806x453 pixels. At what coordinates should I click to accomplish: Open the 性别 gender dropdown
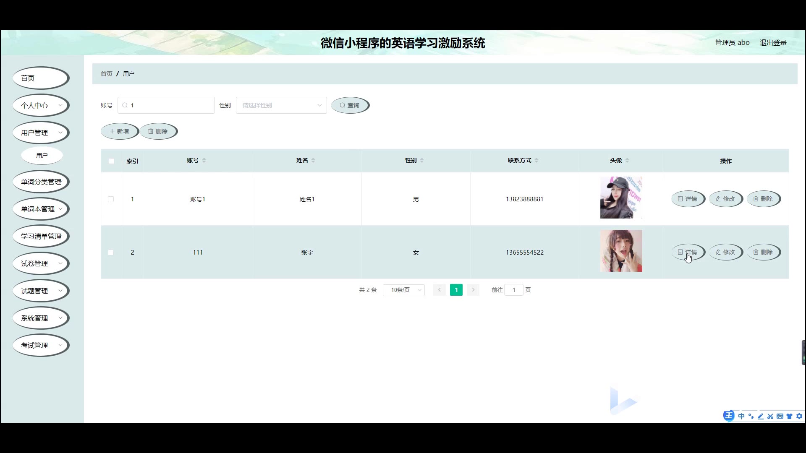(x=281, y=105)
